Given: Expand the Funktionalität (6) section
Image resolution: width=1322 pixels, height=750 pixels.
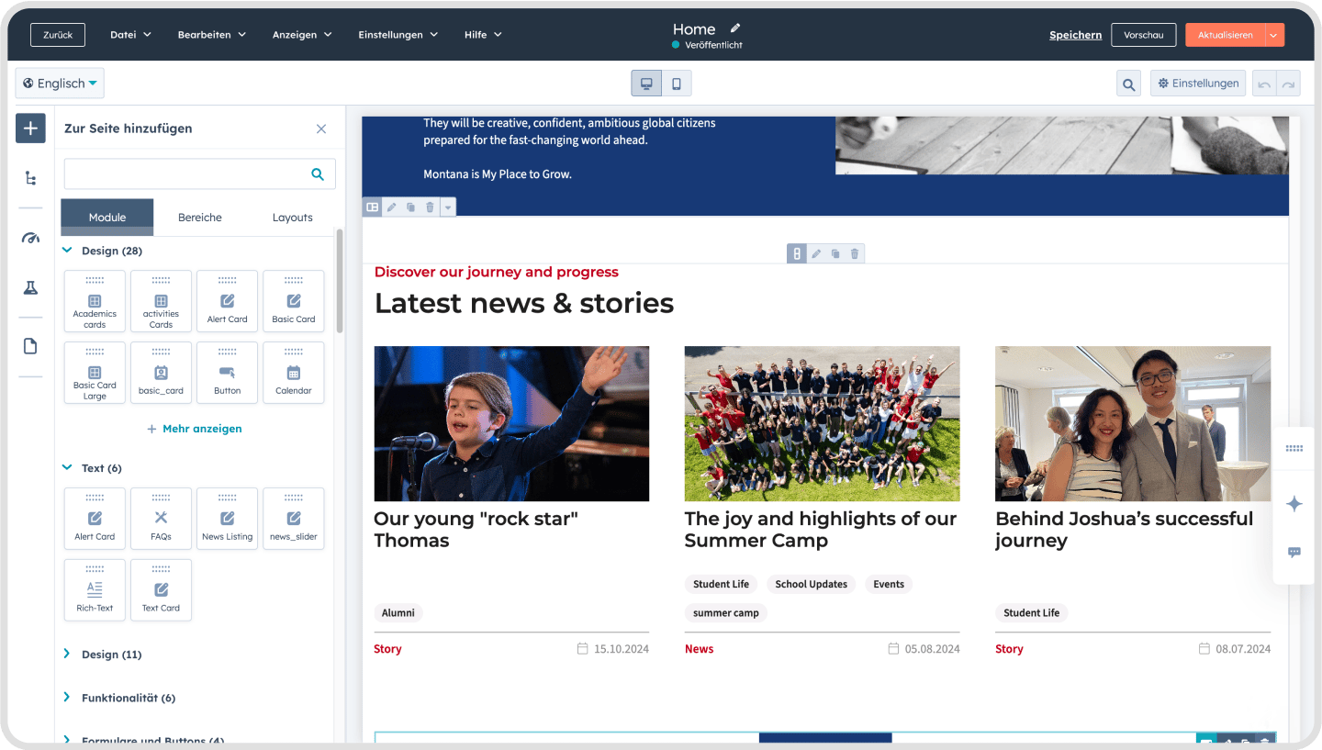Looking at the screenshot, I should point(67,698).
